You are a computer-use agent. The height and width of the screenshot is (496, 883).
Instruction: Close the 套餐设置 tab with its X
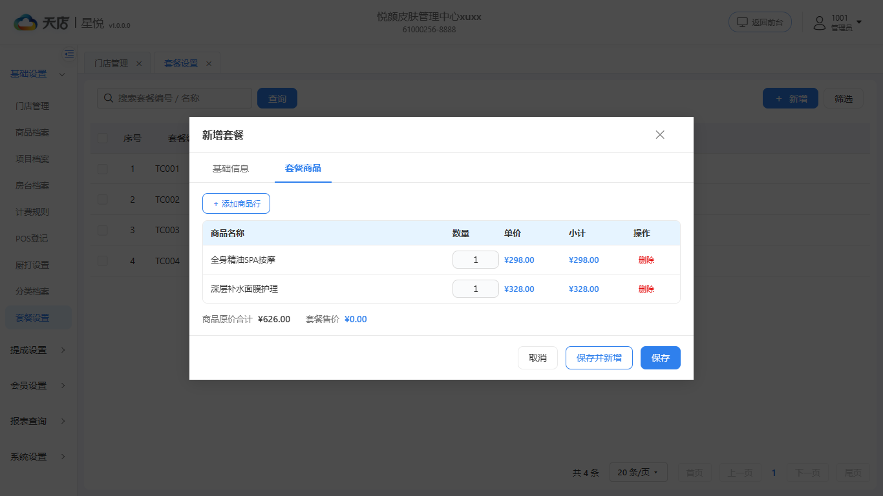click(209, 63)
